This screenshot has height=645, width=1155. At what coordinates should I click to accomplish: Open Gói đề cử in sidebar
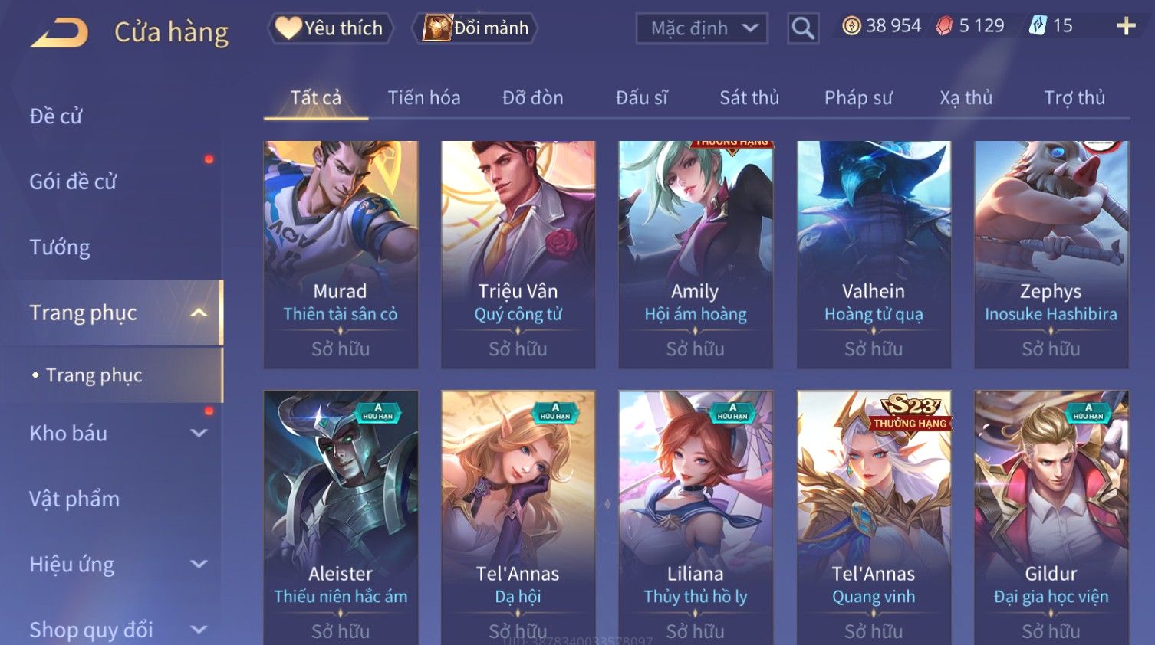[73, 182]
